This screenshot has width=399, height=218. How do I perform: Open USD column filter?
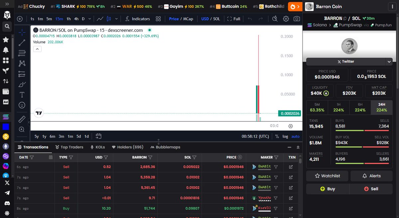pyautogui.click(x=106, y=157)
